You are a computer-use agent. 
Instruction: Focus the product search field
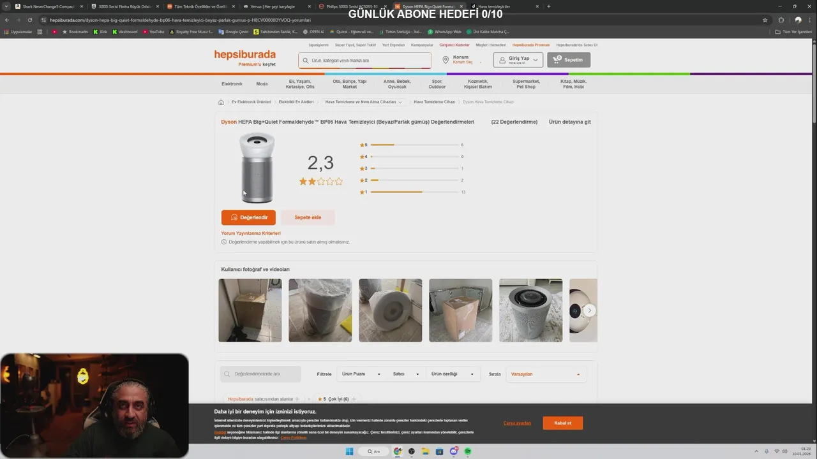(x=365, y=61)
